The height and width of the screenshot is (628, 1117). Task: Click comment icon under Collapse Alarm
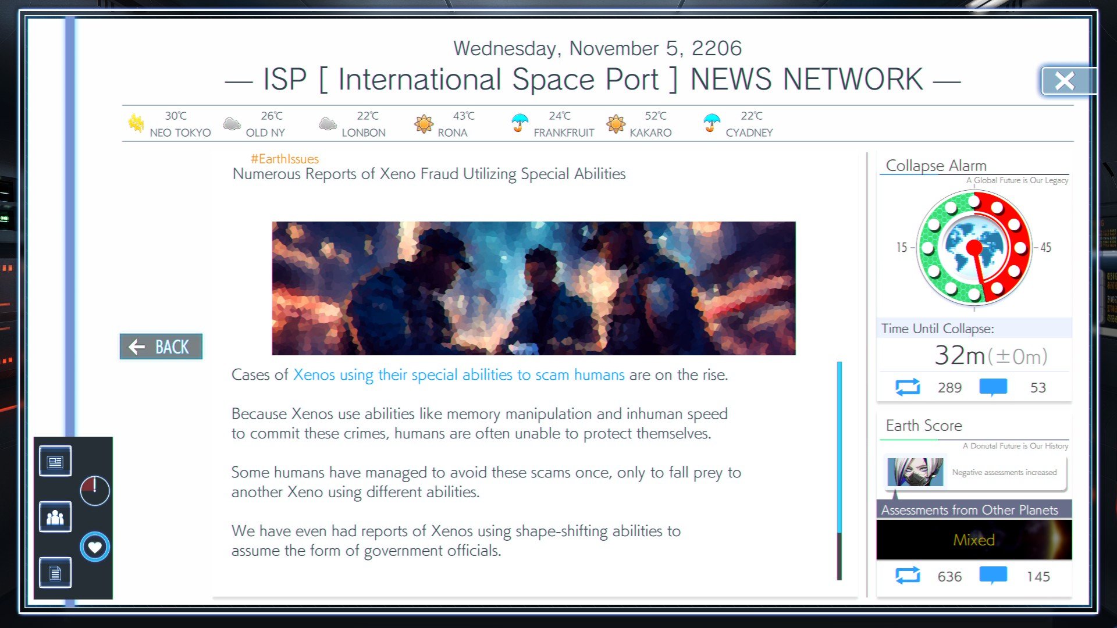pyautogui.click(x=993, y=387)
